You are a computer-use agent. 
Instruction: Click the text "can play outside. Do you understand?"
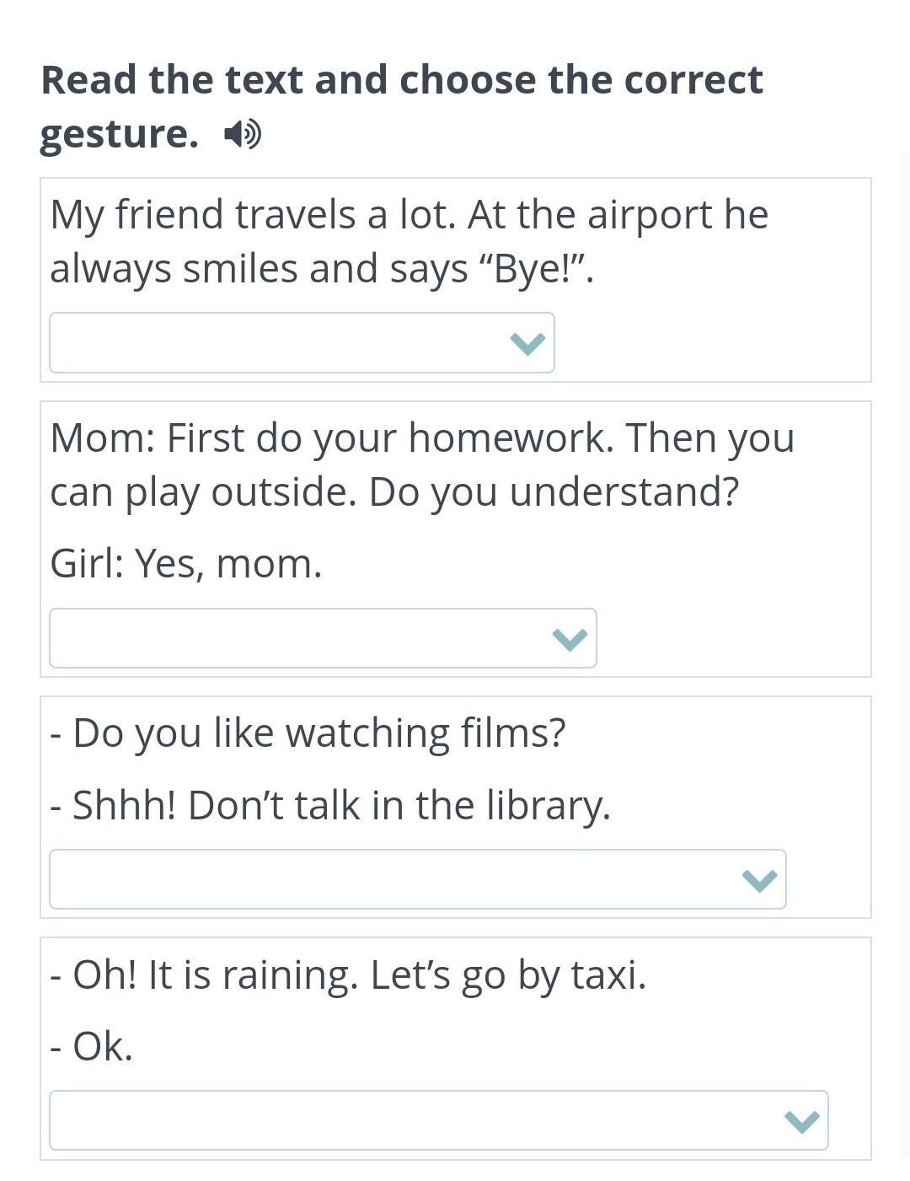pos(393,491)
